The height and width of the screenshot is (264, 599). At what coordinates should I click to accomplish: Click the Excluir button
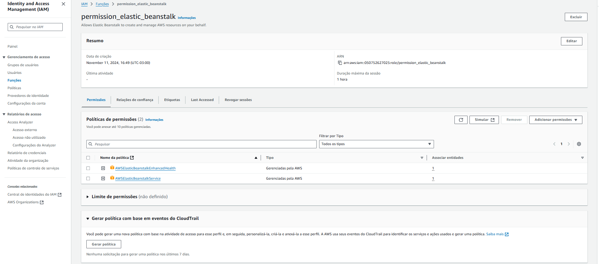tap(576, 17)
